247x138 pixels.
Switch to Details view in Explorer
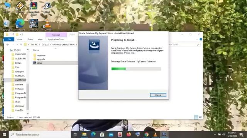click(196, 117)
